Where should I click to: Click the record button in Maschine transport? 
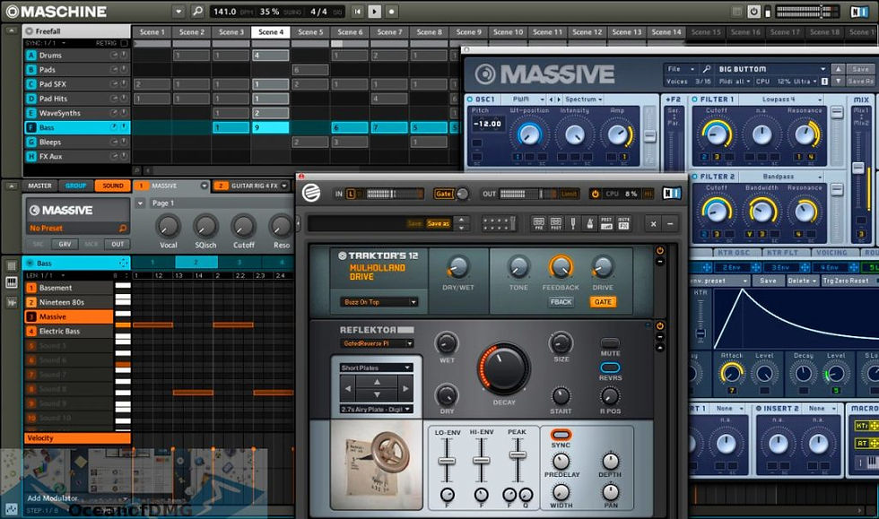391,12
